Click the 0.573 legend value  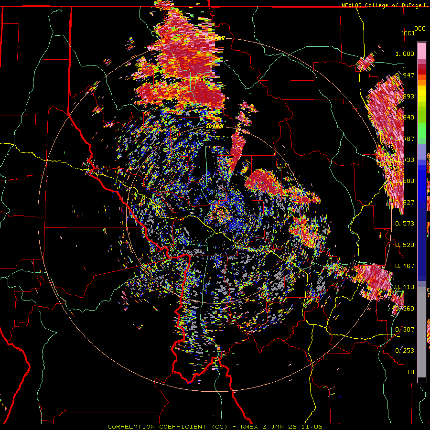[x=405, y=223]
